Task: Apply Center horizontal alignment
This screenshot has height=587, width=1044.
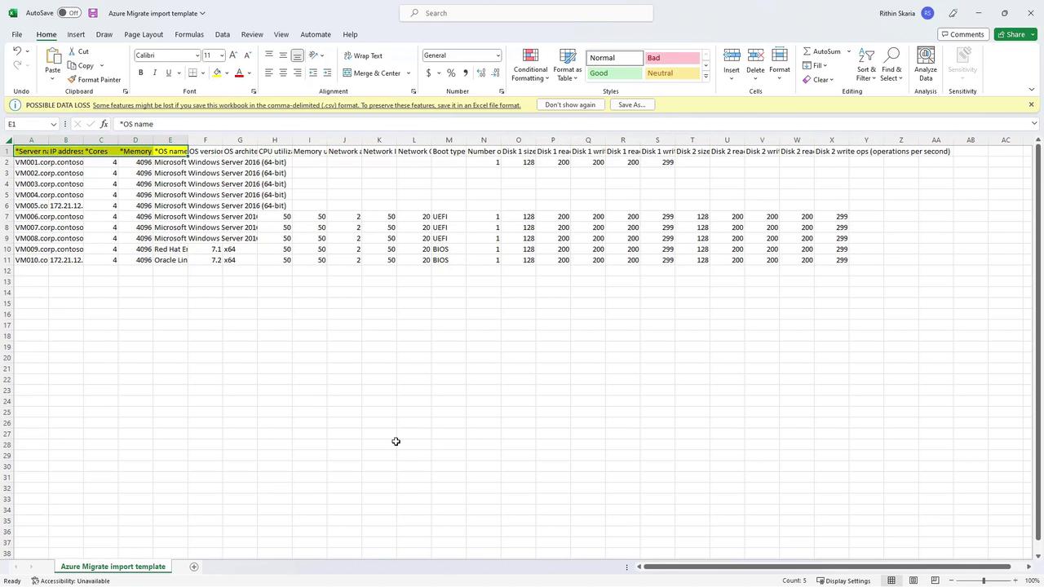Action: point(283,73)
